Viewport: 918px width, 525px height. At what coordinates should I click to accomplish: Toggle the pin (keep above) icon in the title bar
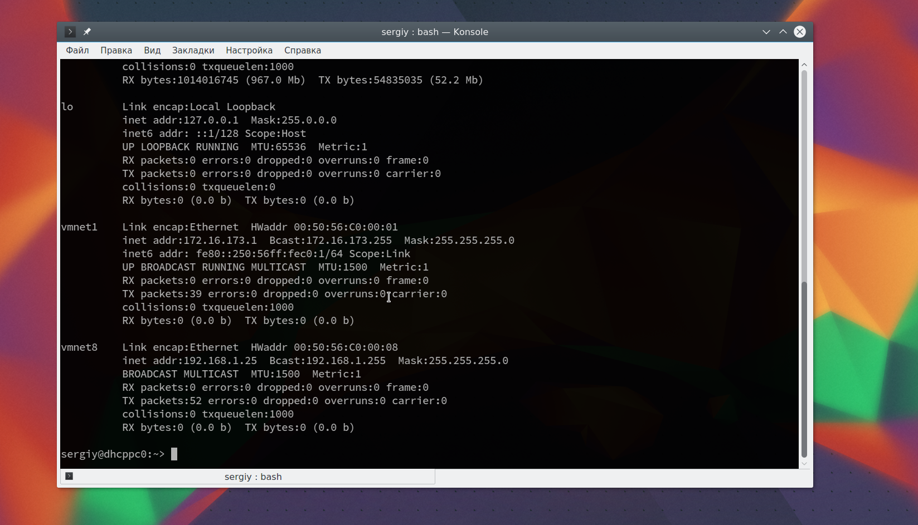[x=87, y=32]
